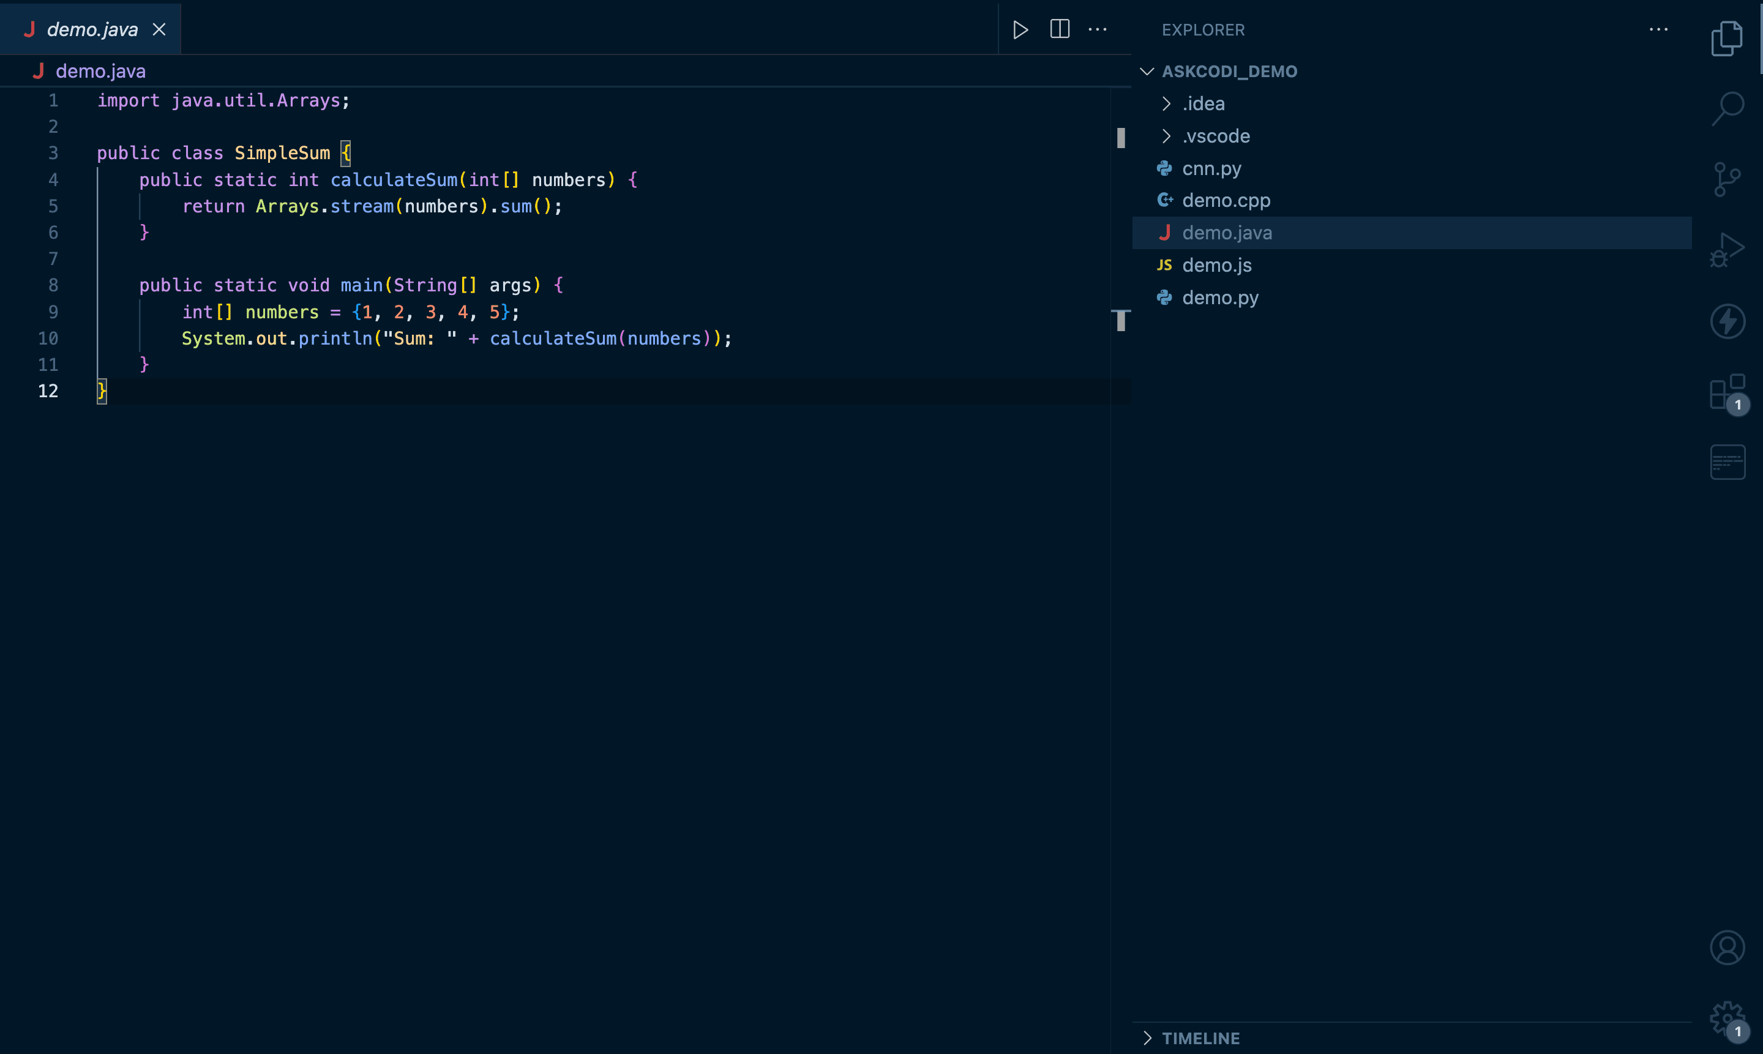The height and width of the screenshot is (1054, 1763).
Task: Click closing brace on line 11
Action: (x=144, y=364)
